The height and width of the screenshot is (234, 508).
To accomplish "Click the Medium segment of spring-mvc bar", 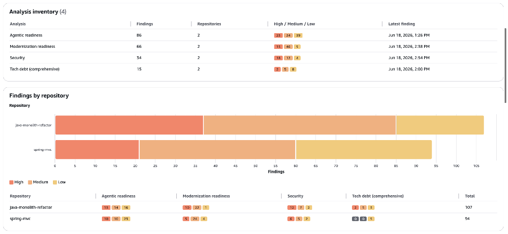I will tap(217, 150).
